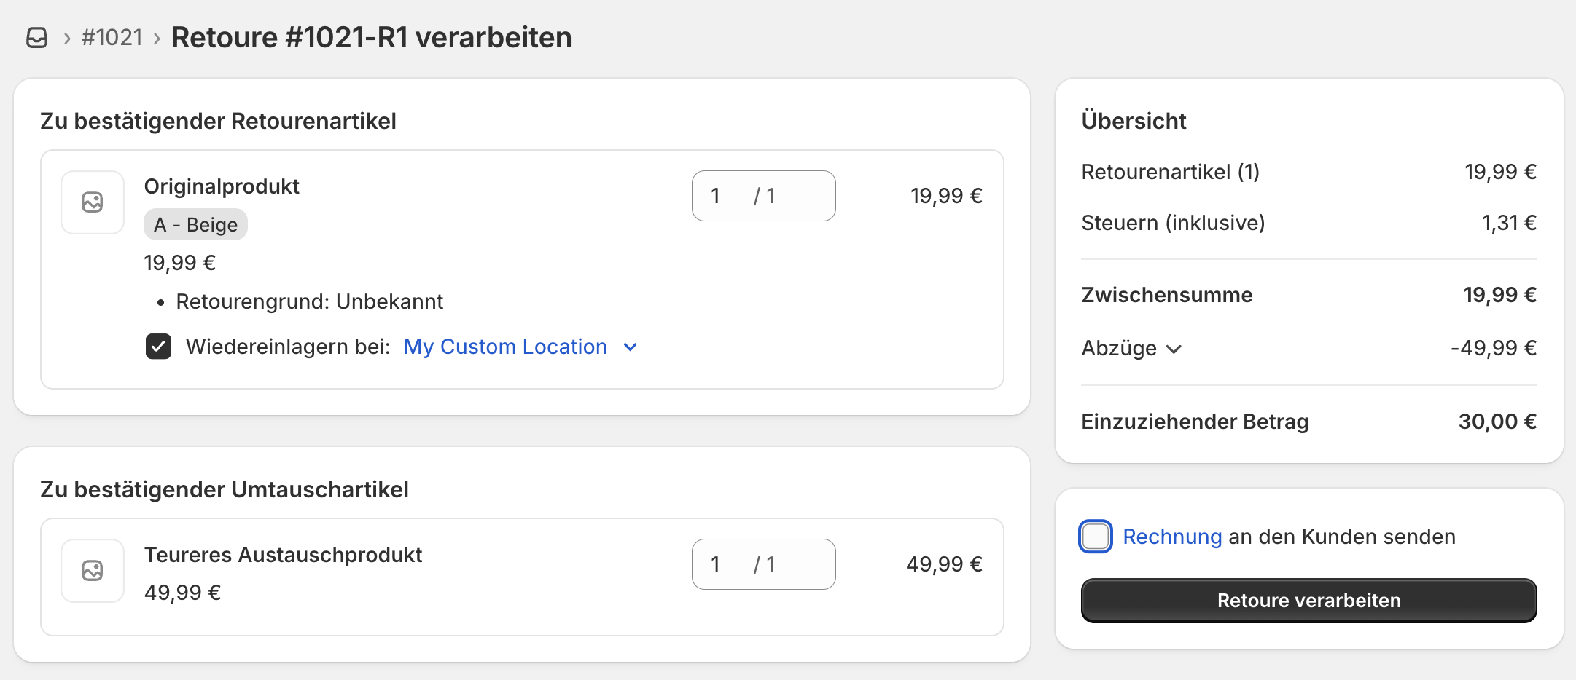Enable Rechnung an den Kunden senden checkbox

[1096, 537]
